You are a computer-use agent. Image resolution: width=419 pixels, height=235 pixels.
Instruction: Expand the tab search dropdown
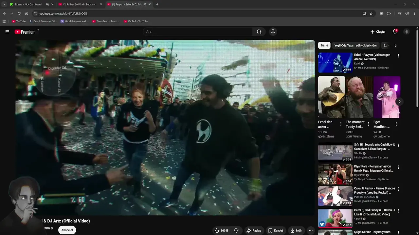click(4, 4)
